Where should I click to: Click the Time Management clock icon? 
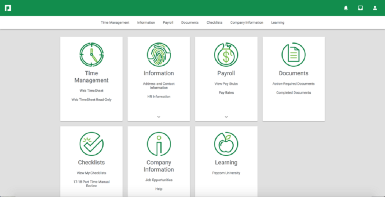pos(91,54)
